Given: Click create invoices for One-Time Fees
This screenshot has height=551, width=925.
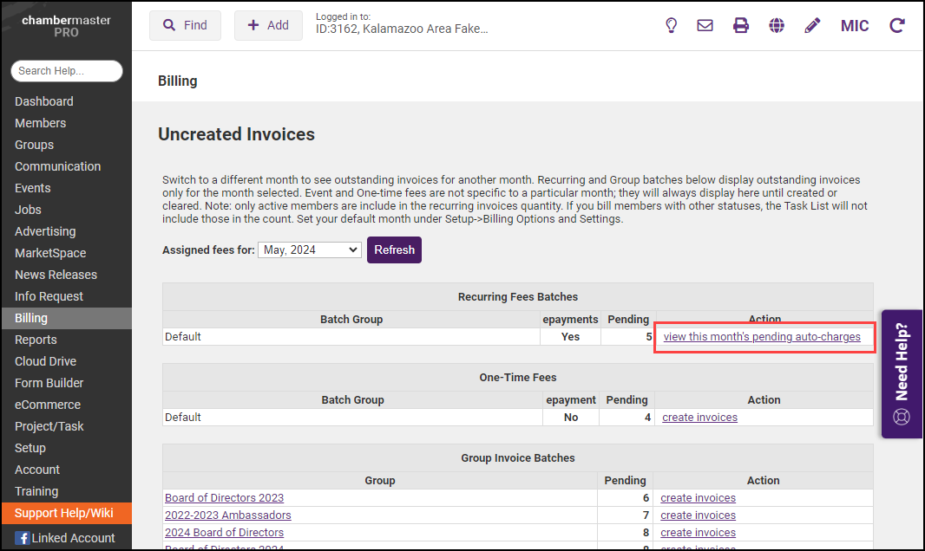Looking at the screenshot, I should [x=699, y=418].
